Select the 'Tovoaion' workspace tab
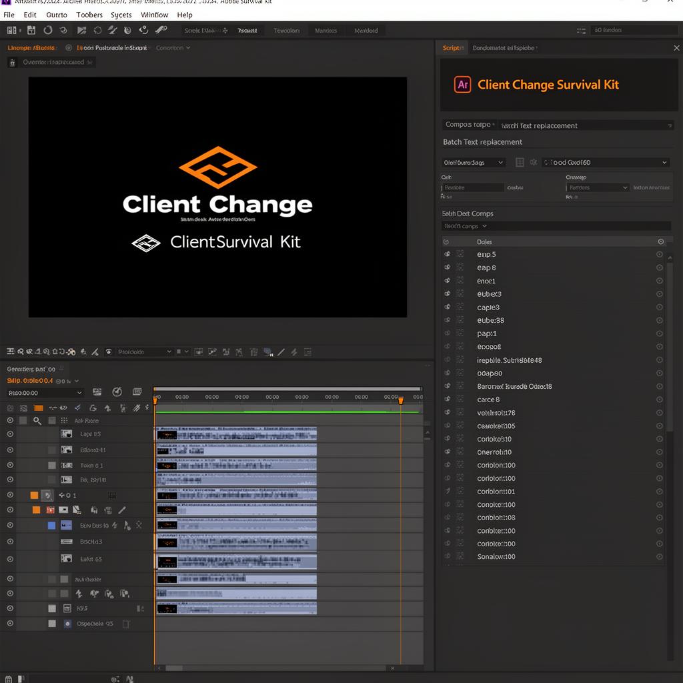The height and width of the screenshot is (683, 683). (x=286, y=31)
